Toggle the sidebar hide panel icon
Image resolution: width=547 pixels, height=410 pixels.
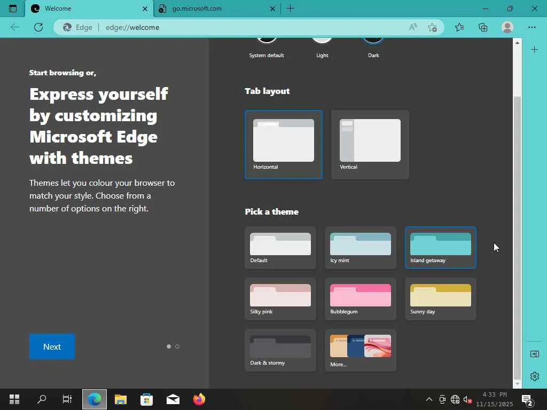click(534, 354)
